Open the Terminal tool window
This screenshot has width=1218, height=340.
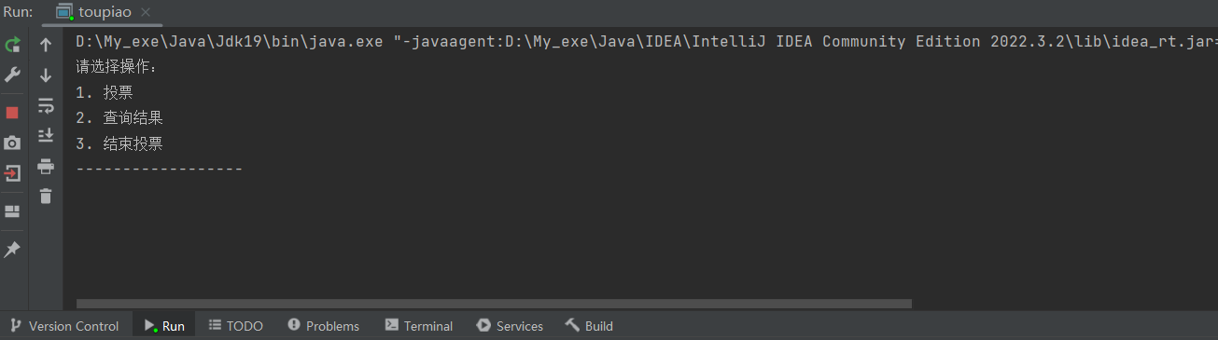[419, 326]
